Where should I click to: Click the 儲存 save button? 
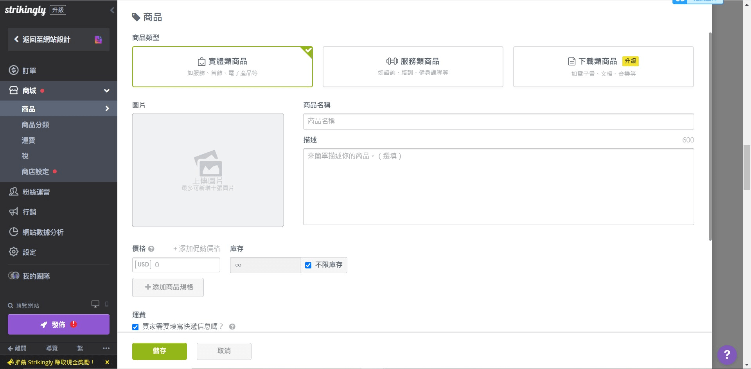pos(159,351)
